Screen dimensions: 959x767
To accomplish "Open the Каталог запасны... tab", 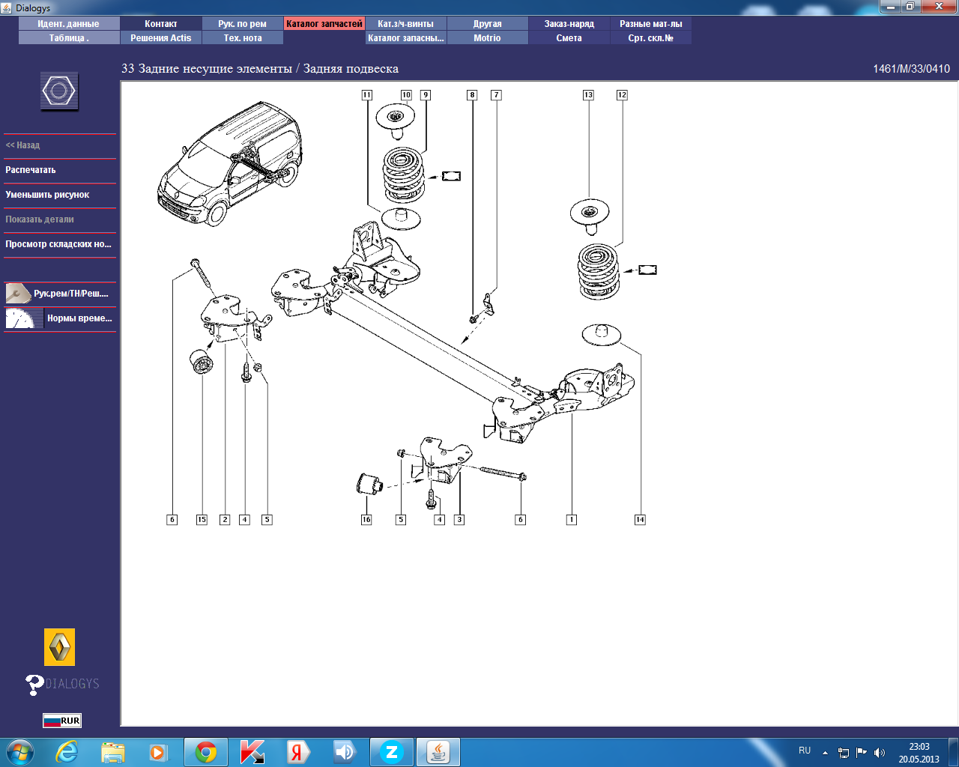I will pos(406,38).
